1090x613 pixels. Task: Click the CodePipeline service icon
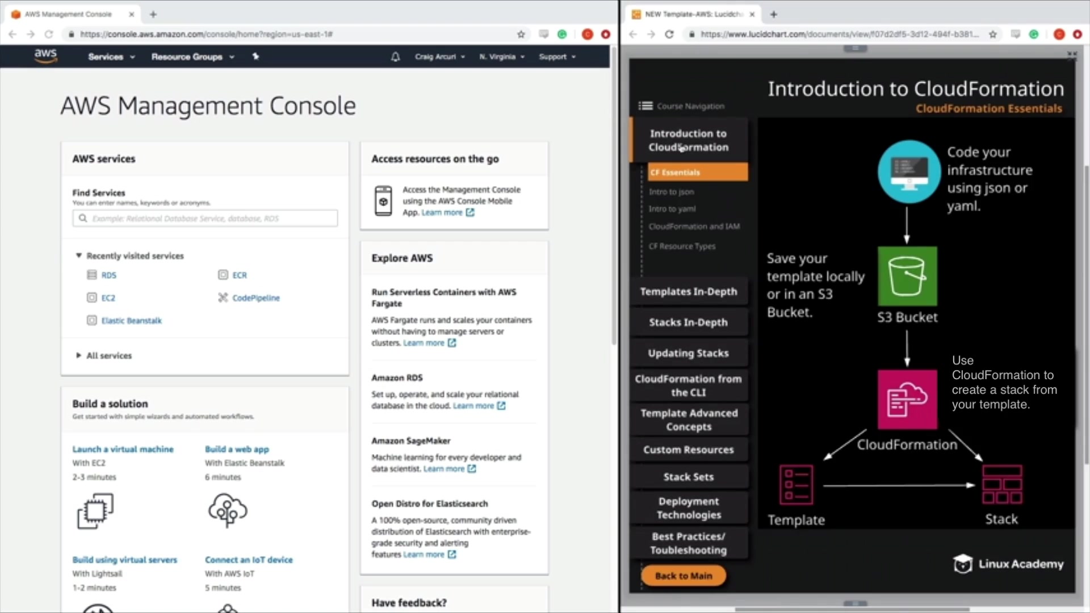[x=223, y=297]
